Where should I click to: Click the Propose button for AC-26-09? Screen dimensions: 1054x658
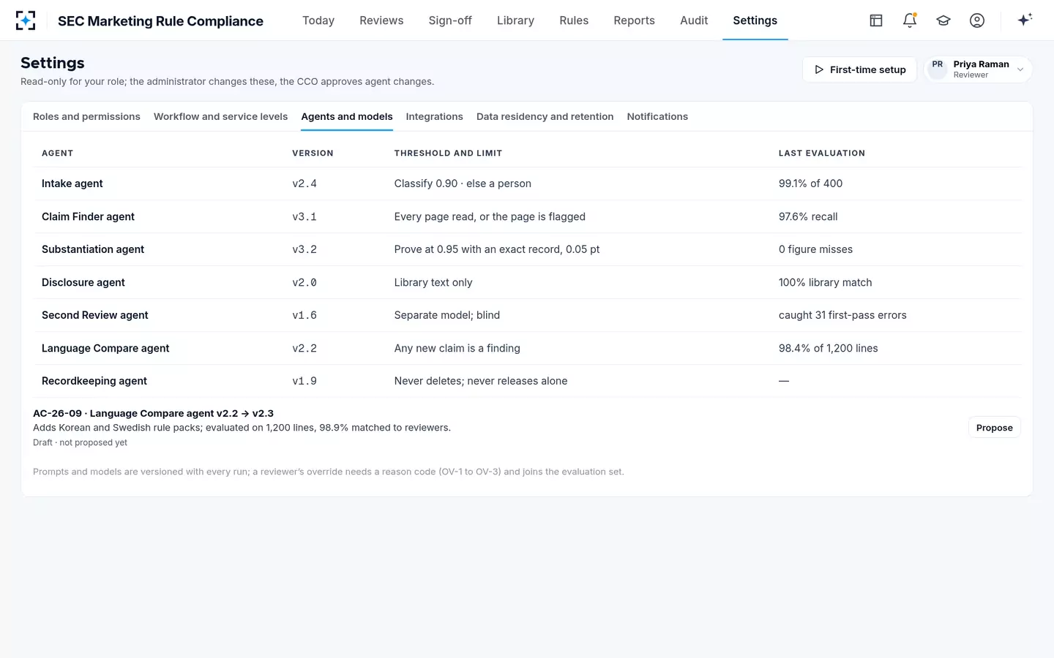pyautogui.click(x=994, y=428)
